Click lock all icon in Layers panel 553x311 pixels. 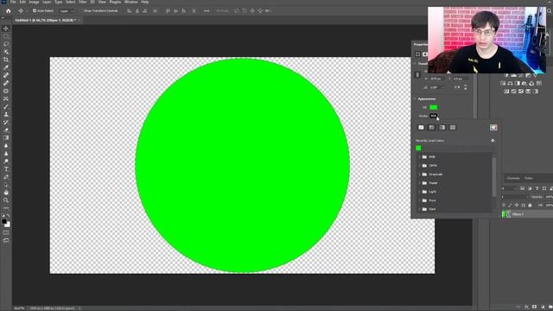click(x=530, y=206)
